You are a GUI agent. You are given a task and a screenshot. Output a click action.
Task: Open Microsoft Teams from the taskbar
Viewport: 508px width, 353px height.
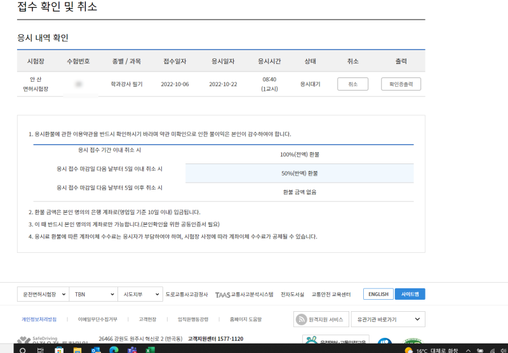[132, 350]
